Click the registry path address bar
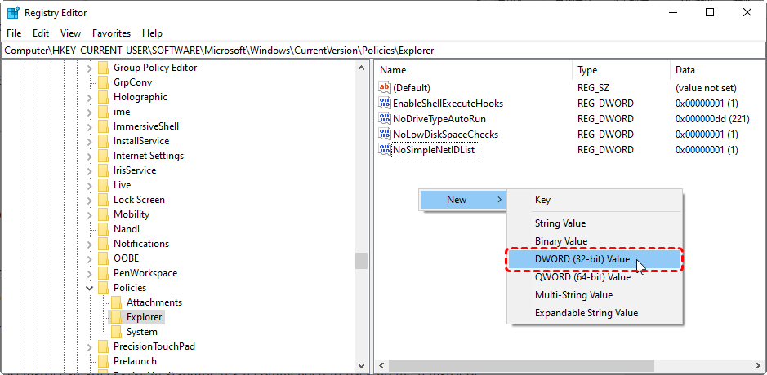This screenshot has height=375, width=767. 383,51
